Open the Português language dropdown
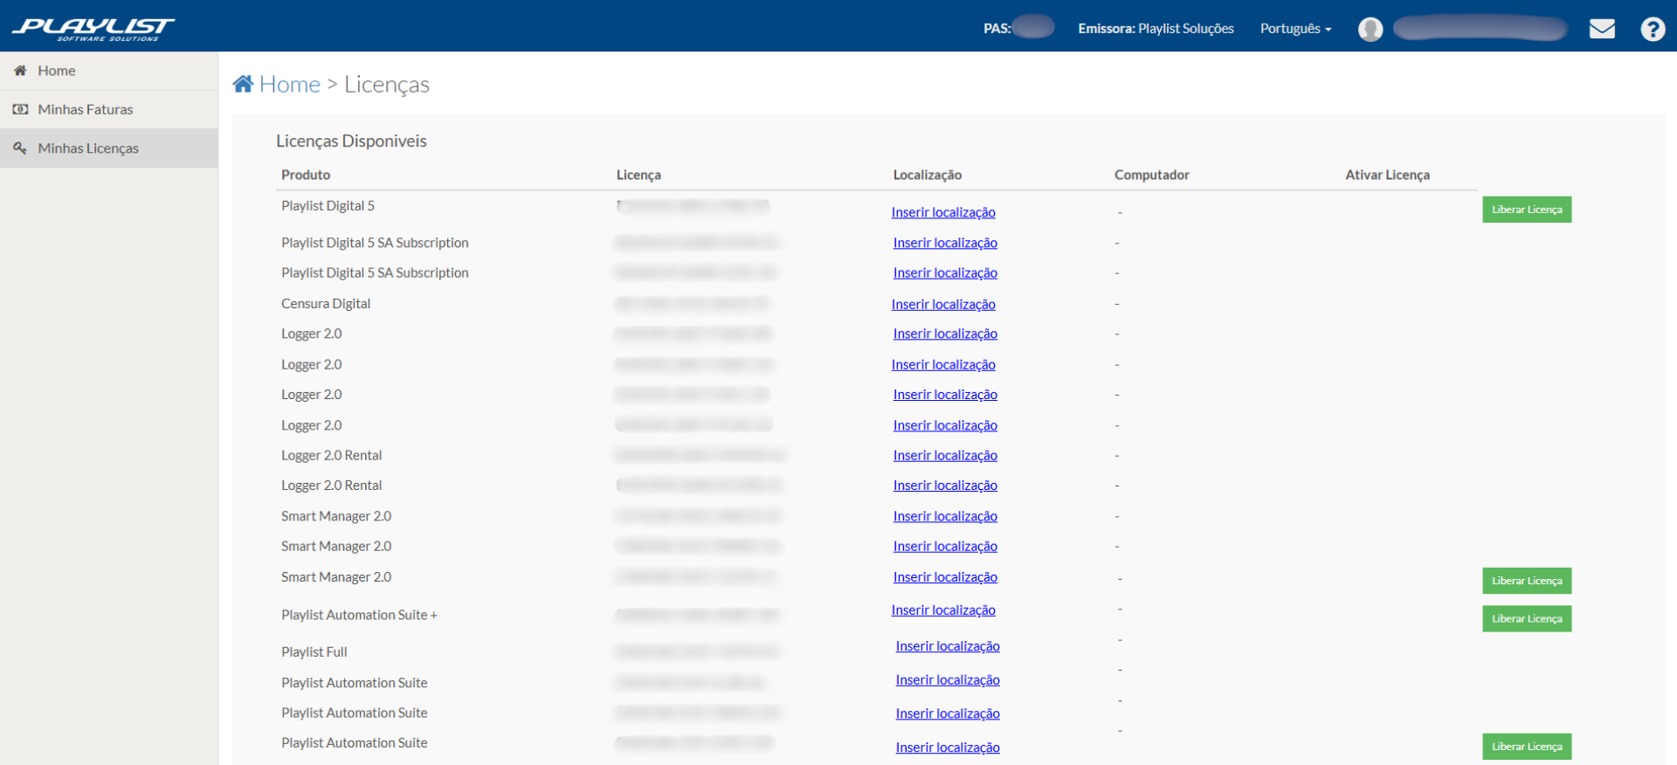Viewport: 1677px width, 765px height. [x=1295, y=29]
